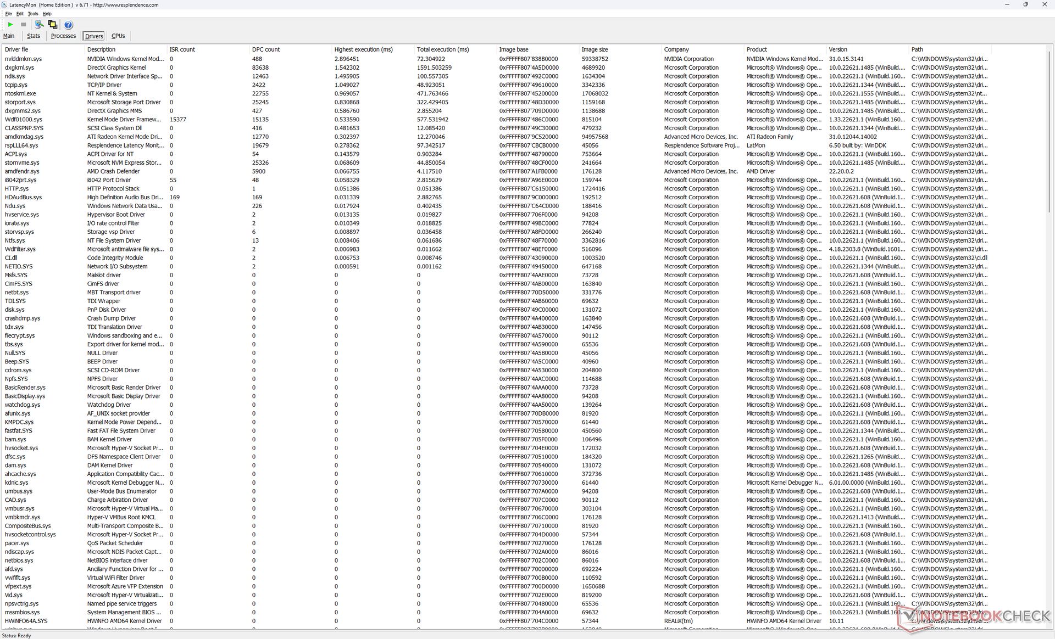Open the File menu
This screenshot has width=1055, height=639.
point(8,14)
